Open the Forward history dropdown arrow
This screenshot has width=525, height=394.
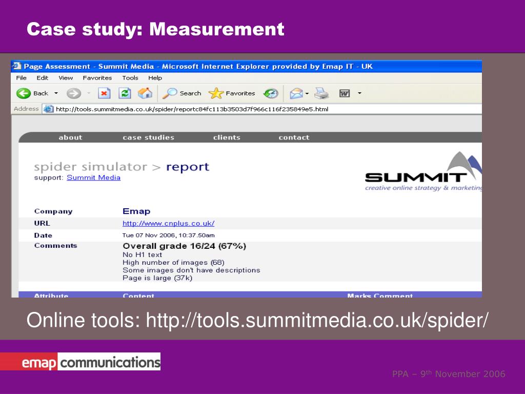click(x=89, y=93)
